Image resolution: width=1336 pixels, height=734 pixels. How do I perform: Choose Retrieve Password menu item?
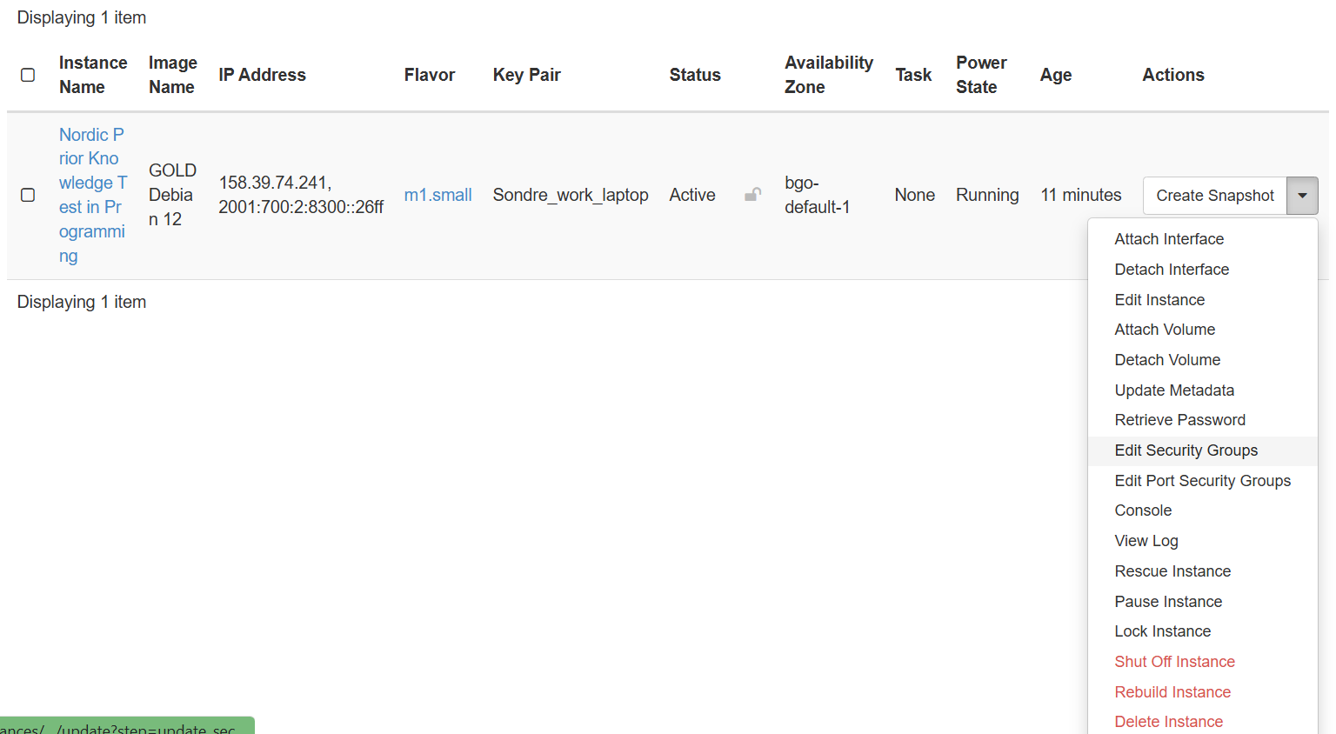[x=1179, y=420]
